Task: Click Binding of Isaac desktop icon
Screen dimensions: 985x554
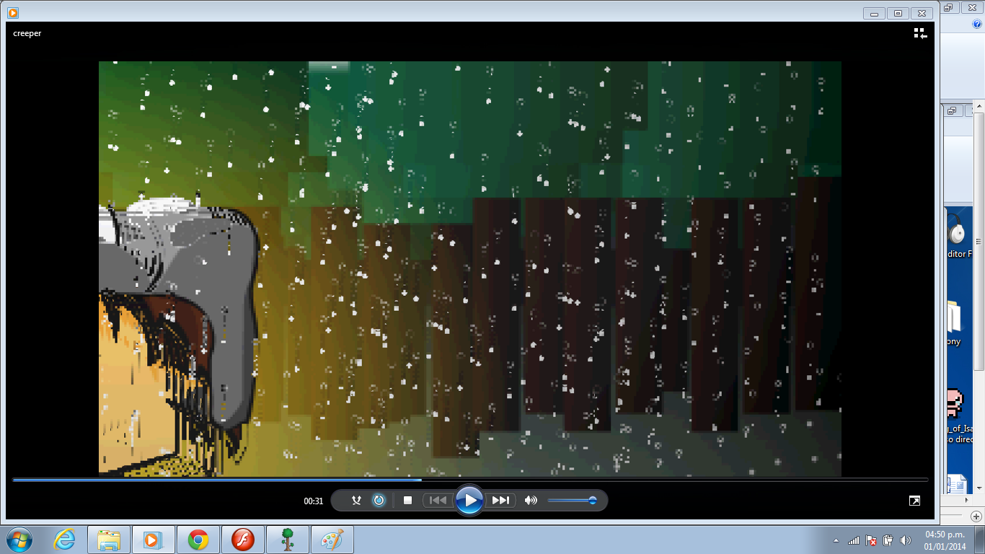Action: (x=954, y=403)
